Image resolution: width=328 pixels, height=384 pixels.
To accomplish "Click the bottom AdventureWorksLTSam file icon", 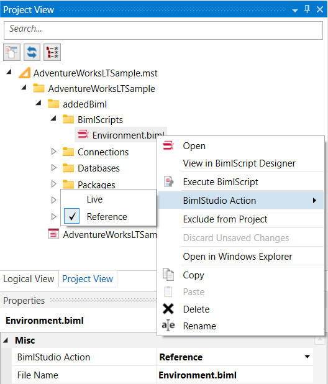I will click(53, 234).
